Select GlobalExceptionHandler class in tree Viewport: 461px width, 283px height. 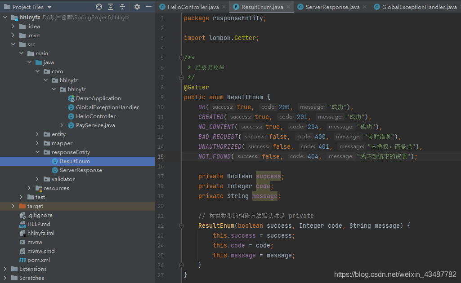point(107,107)
